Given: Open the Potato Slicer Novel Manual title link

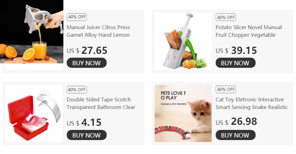Looking at the screenshot, I should coord(249,31).
